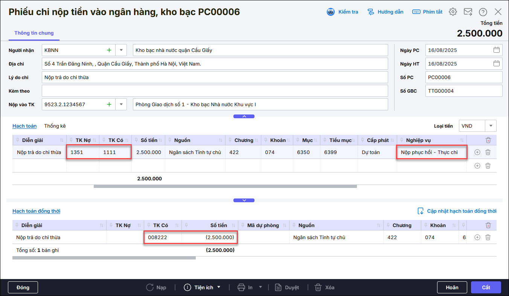Pin the Diễn giải column in Hạch toán
Viewport: 509px width, 296px height.
pyautogui.click(x=18, y=140)
